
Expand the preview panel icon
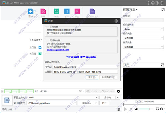[162, 65]
